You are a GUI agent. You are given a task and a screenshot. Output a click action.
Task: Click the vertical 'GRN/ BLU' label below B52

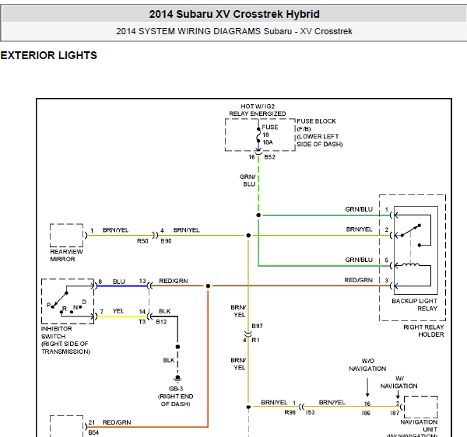pyautogui.click(x=248, y=180)
